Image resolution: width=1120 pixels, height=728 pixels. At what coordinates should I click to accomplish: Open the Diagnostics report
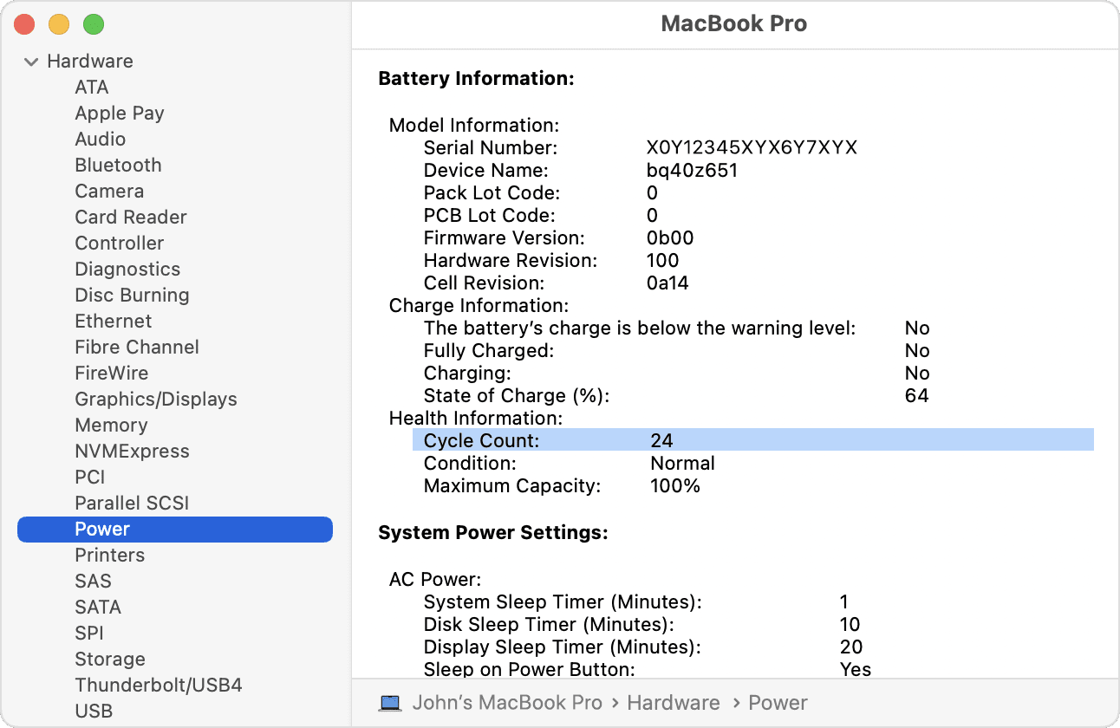127,269
